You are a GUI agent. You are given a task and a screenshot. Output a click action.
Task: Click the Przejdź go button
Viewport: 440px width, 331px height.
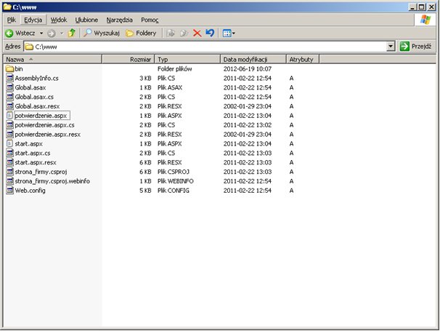coord(415,46)
